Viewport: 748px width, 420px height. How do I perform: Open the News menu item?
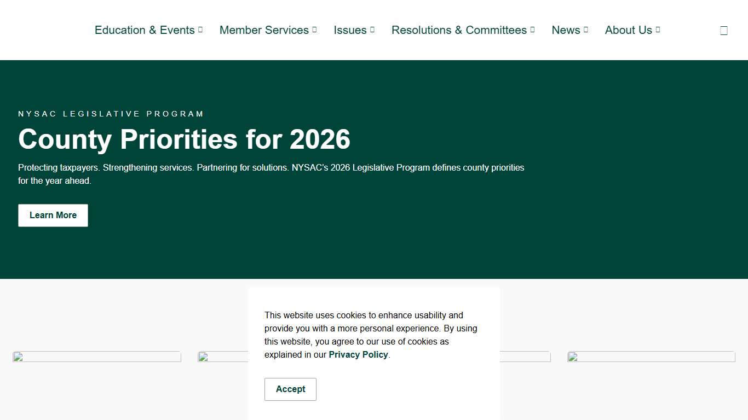click(x=566, y=30)
